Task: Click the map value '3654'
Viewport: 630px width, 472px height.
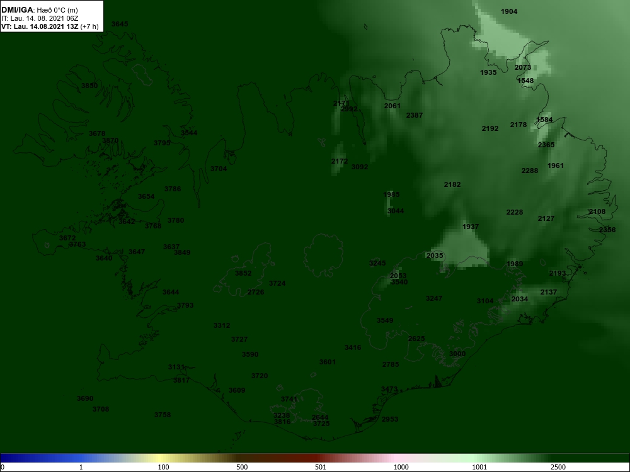Action: point(146,196)
